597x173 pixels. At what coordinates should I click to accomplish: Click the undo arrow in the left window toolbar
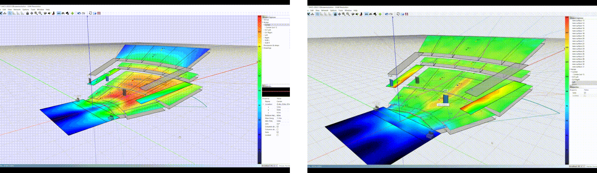click(x=79, y=13)
